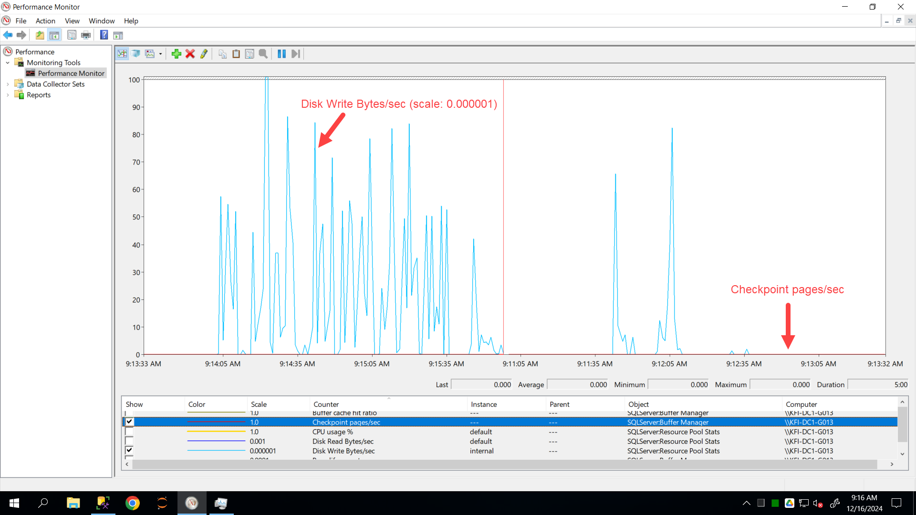
Task: Click the Print printer icon
Action: [86, 35]
